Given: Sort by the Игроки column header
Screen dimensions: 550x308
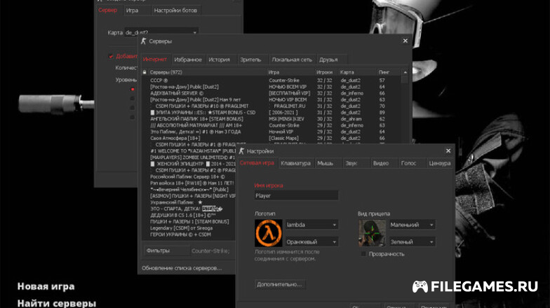Looking at the screenshot, I should click(x=326, y=72).
